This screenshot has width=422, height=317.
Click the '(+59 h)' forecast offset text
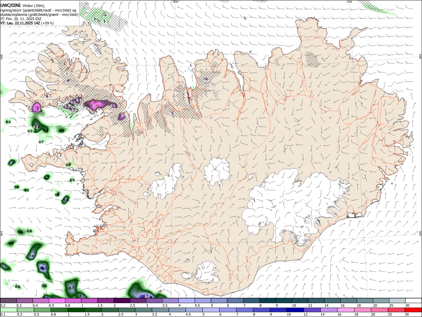click(47, 23)
